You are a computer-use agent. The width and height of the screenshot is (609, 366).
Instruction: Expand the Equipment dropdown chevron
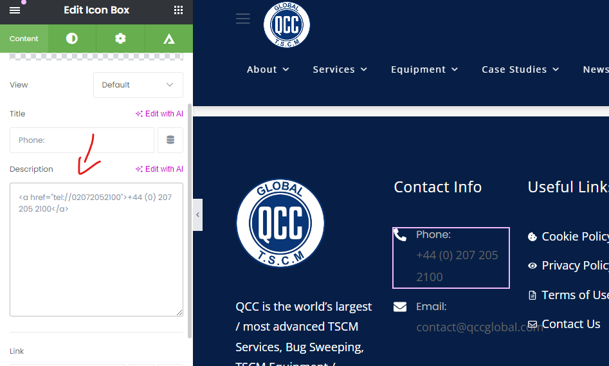click(455, 69)
